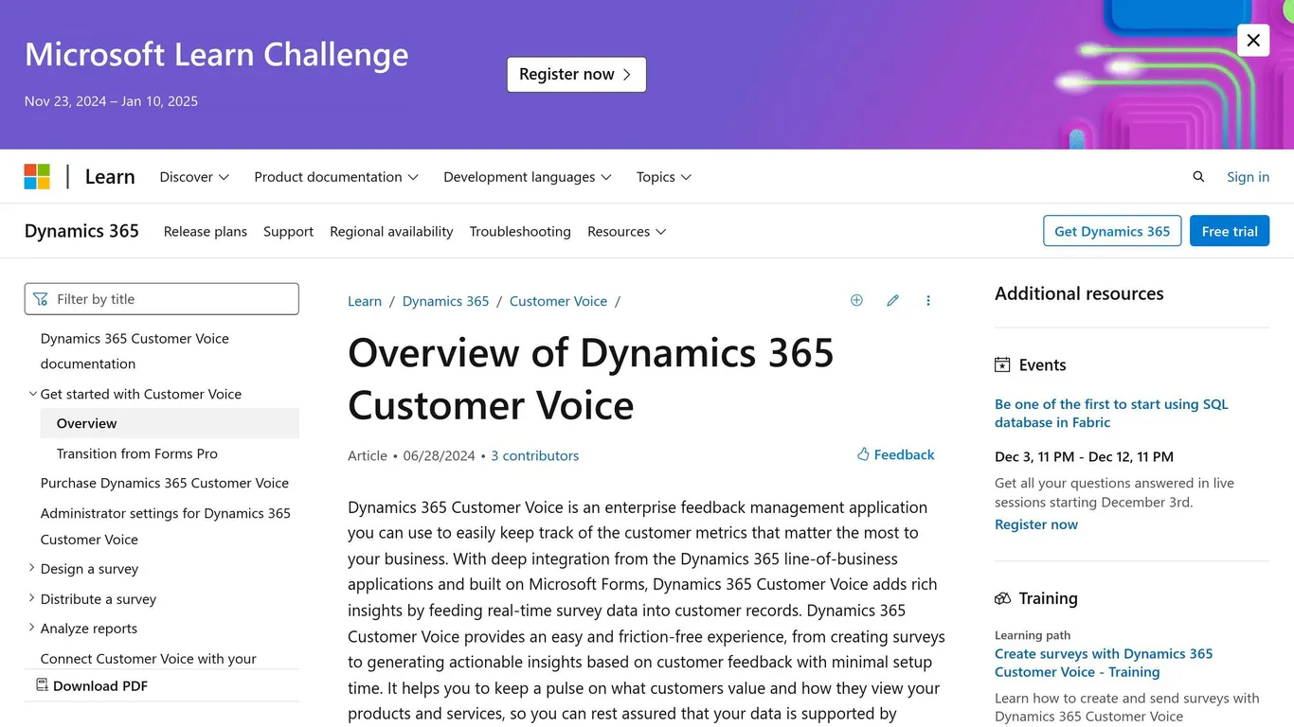Open the Topics dropdown
This screenshot has width=1294, height=727.
pos(664,177)
